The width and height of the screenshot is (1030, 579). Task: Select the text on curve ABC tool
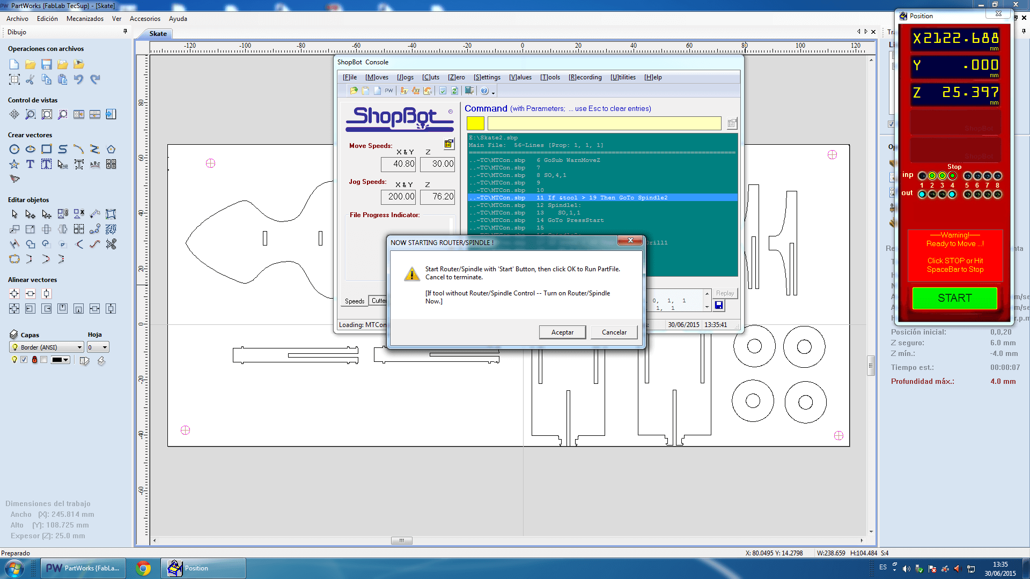(x=95, y=164)
